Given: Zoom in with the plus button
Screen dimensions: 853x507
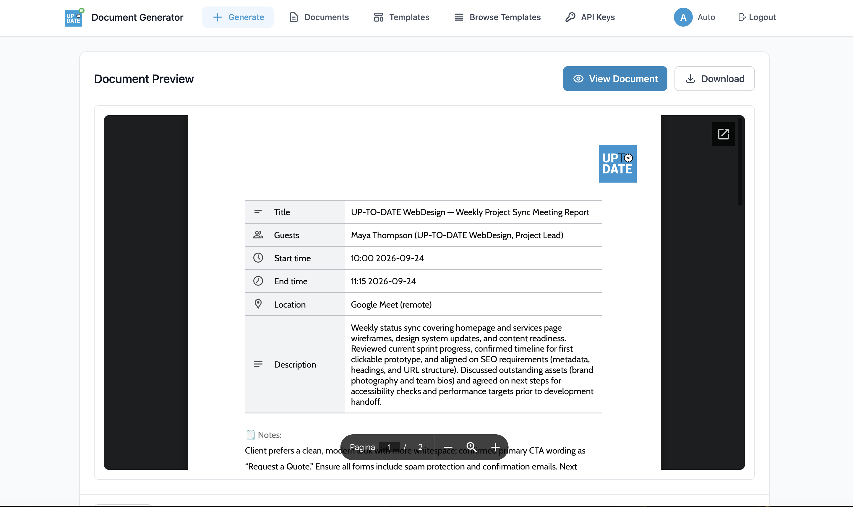Looking at the screenshot, I should [x=495, y=447].
